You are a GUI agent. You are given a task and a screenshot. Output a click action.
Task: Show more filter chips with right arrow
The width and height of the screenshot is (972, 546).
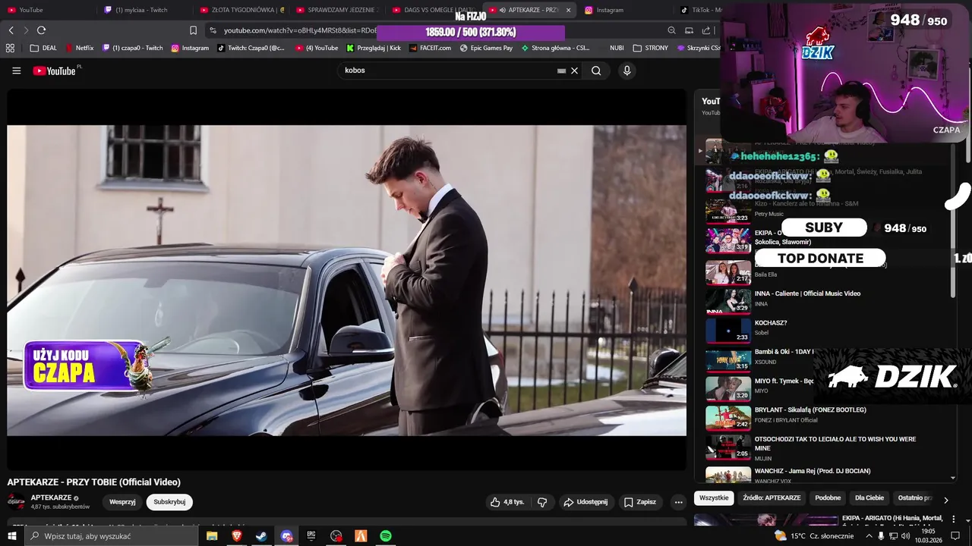945,500
